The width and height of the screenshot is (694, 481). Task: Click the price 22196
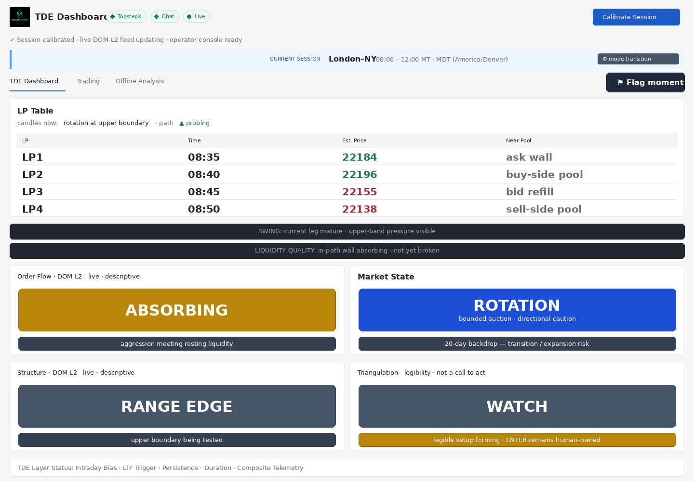coord(360,174)
